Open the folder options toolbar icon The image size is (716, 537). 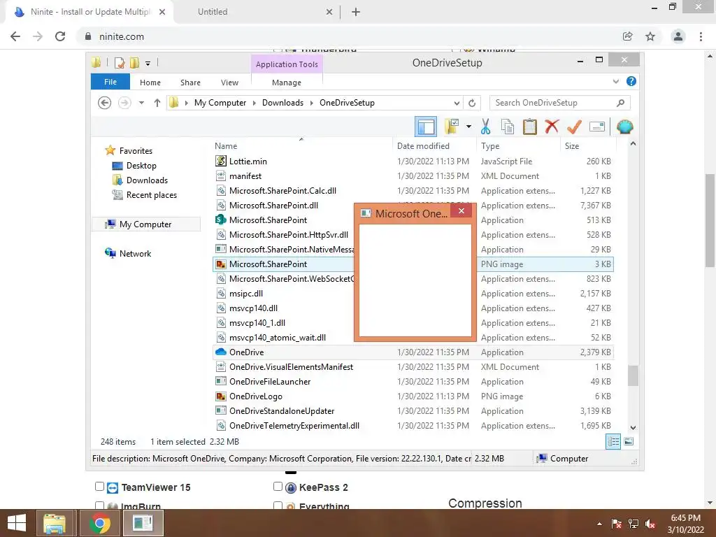(452, 127)
